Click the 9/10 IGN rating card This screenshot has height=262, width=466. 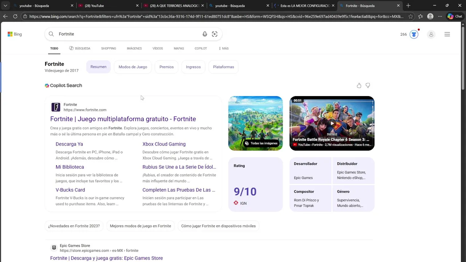256,184
